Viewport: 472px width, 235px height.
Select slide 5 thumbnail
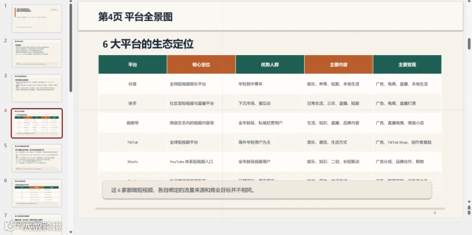click(x=37, y=158)
